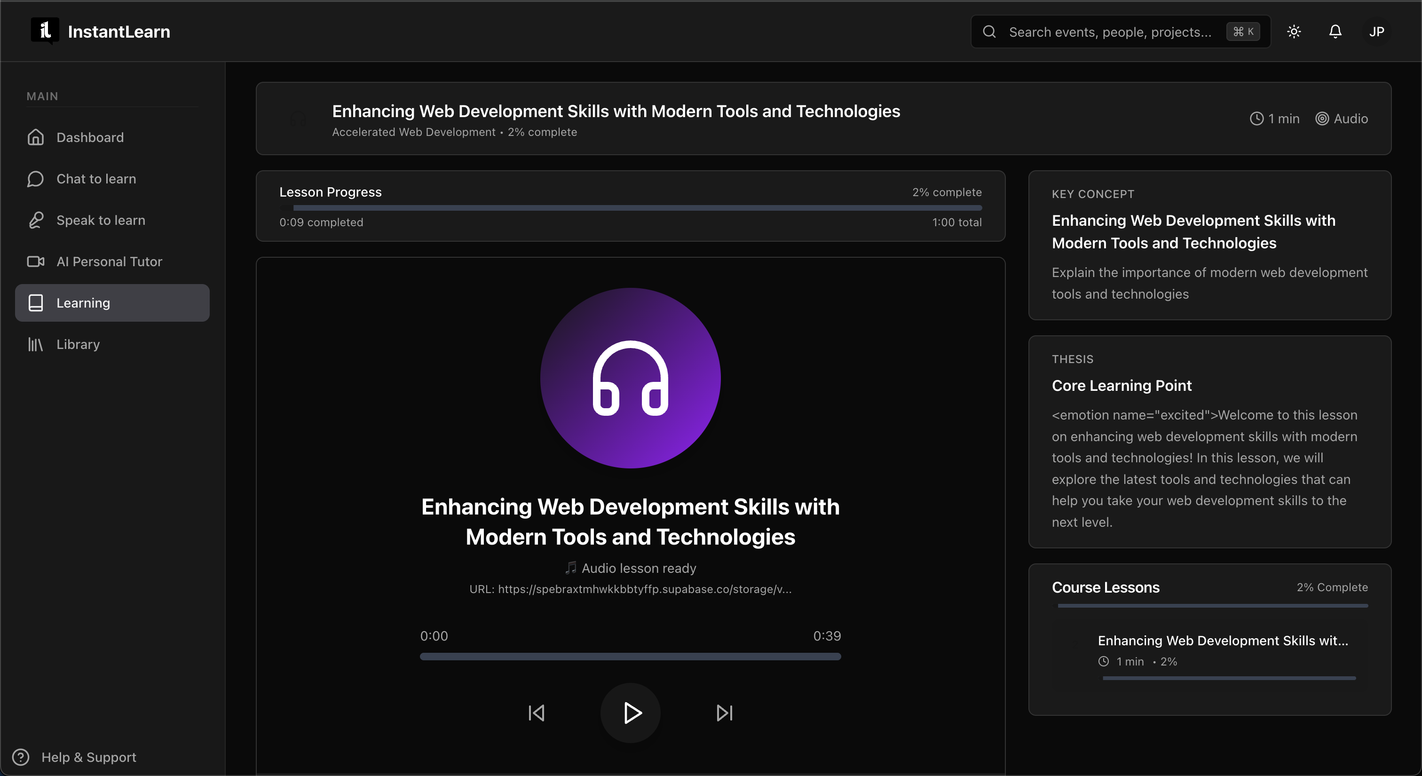Click the Learning book icon

coord(36,302)
